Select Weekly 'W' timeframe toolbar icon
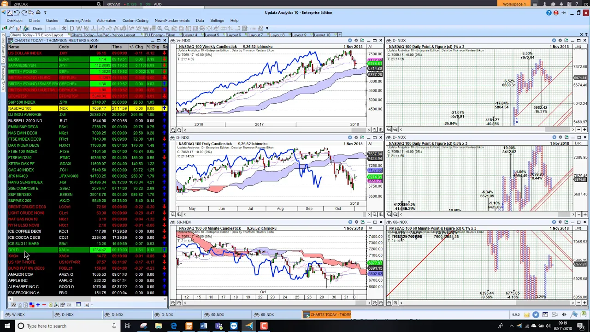Viewport: 590px width, 332px height. click(79, 28)
